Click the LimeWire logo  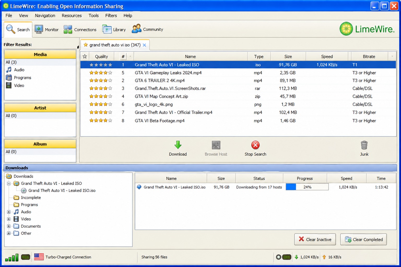367,29
